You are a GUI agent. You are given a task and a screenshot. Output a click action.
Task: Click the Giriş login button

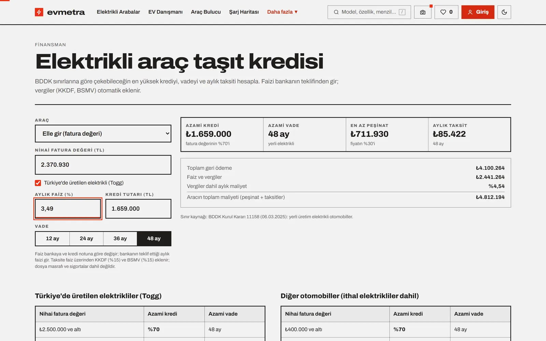click(x=478, y=12)
